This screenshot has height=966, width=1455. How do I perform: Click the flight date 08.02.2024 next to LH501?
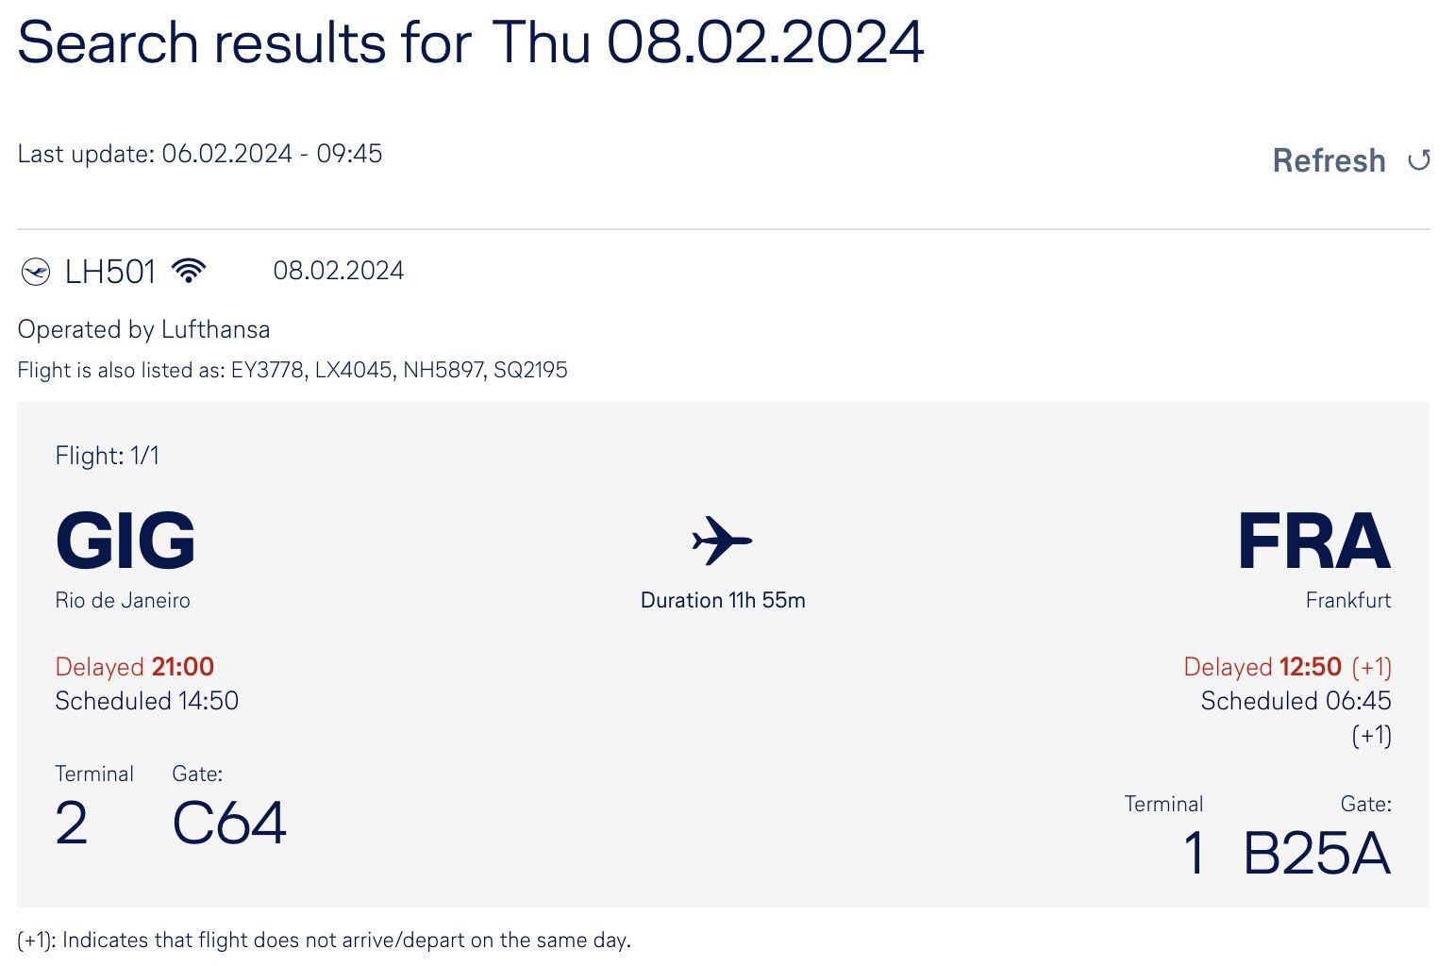click(339, 271)
